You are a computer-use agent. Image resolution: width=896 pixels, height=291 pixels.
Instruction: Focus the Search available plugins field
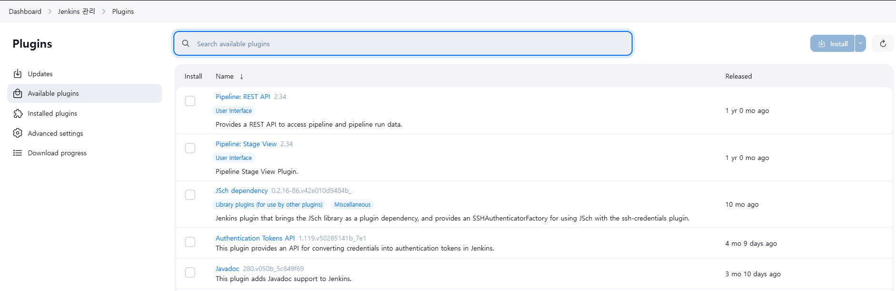(x=403, y=43)
